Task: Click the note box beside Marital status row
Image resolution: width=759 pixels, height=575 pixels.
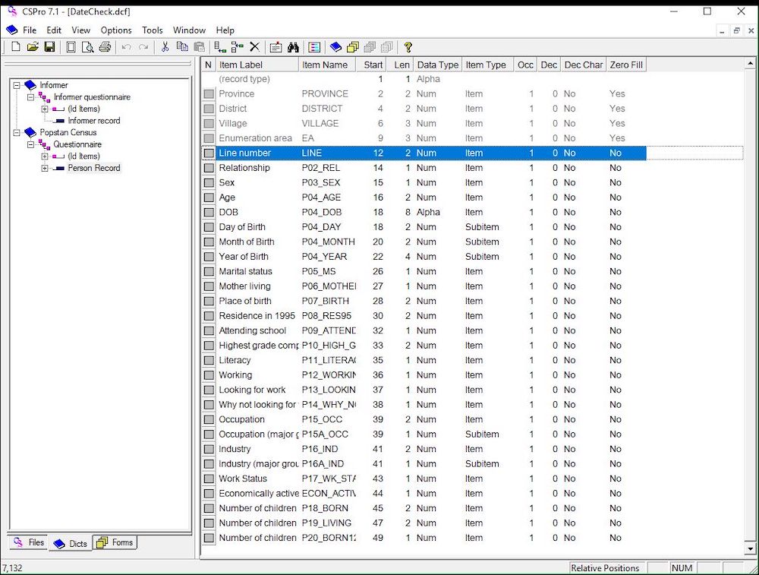Action: coord(209,272)
